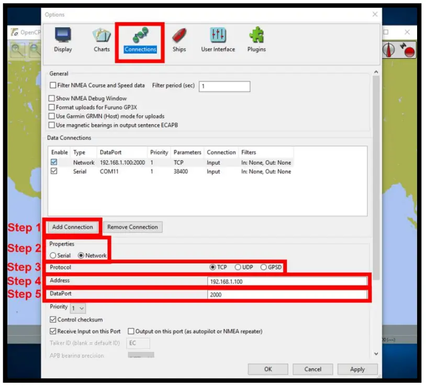This screenshot has width=426, height=388.
Task: Toggle Use Garmin GRMN (Host) mode
Action: (x=51, y=116)
